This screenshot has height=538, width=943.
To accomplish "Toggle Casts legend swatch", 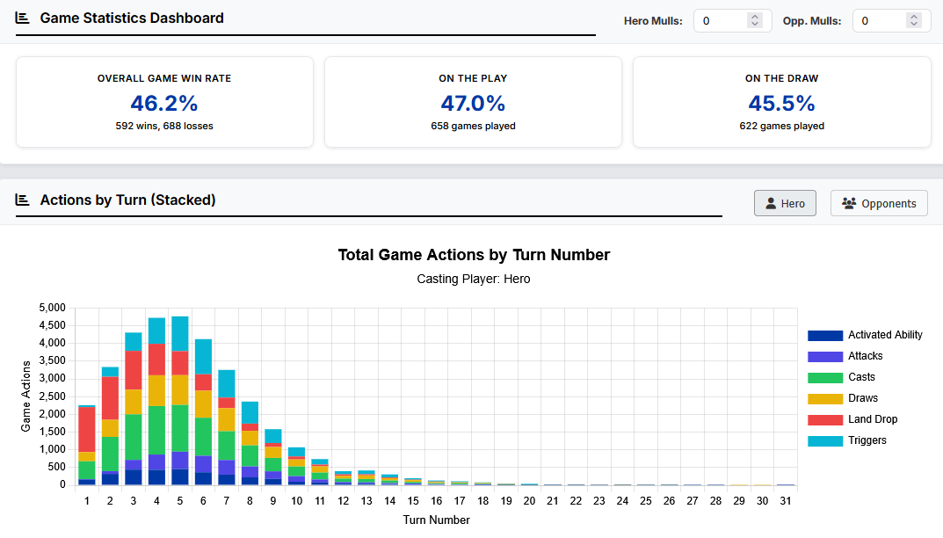I will pos(825,377).
